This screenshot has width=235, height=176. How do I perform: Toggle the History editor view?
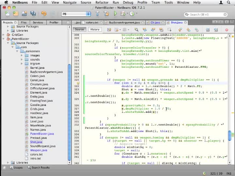(95, 29)
